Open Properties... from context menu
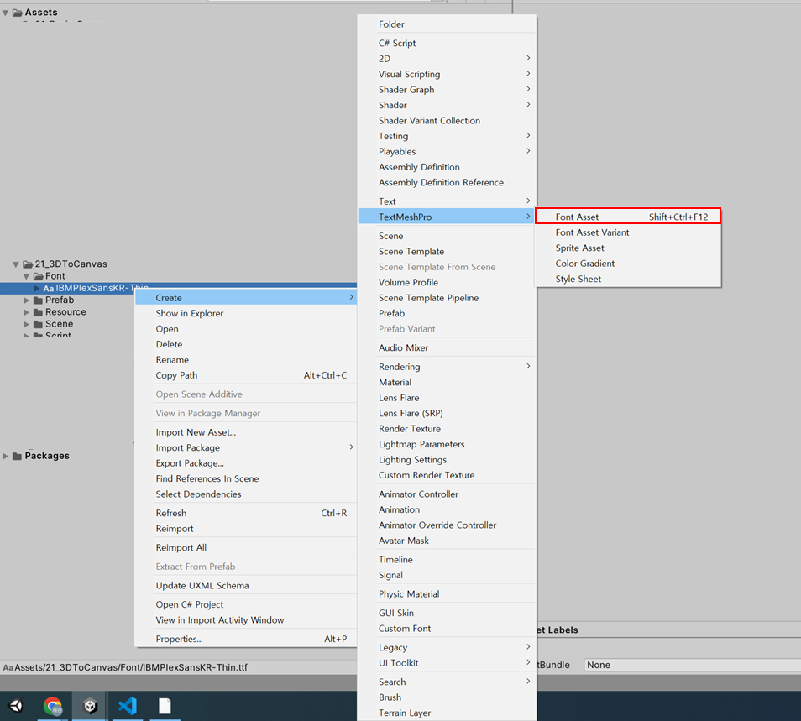 coord(246,639)
